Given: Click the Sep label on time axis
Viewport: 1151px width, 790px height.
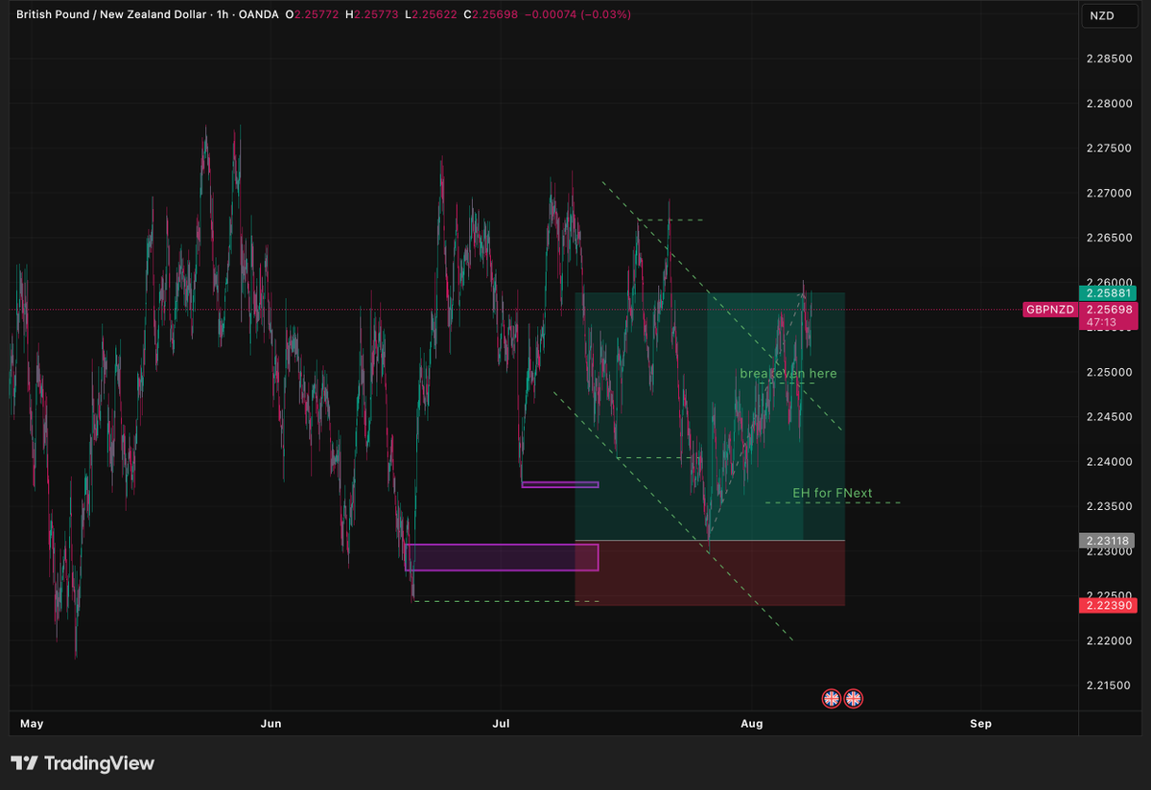Looking at the screenshot, I should coord(980,723).
